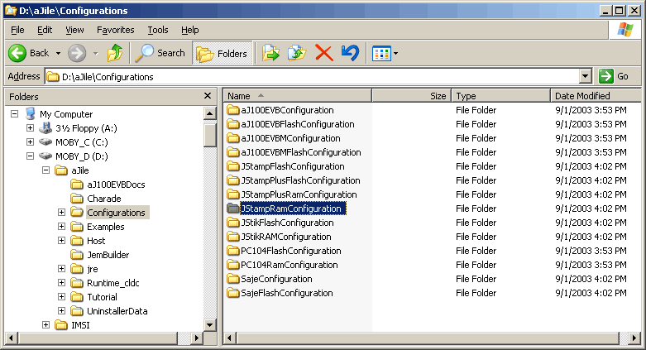Screen dimensions: 646x350
Task: Expand the Tutorial tree node
Action: pos(61,296)
